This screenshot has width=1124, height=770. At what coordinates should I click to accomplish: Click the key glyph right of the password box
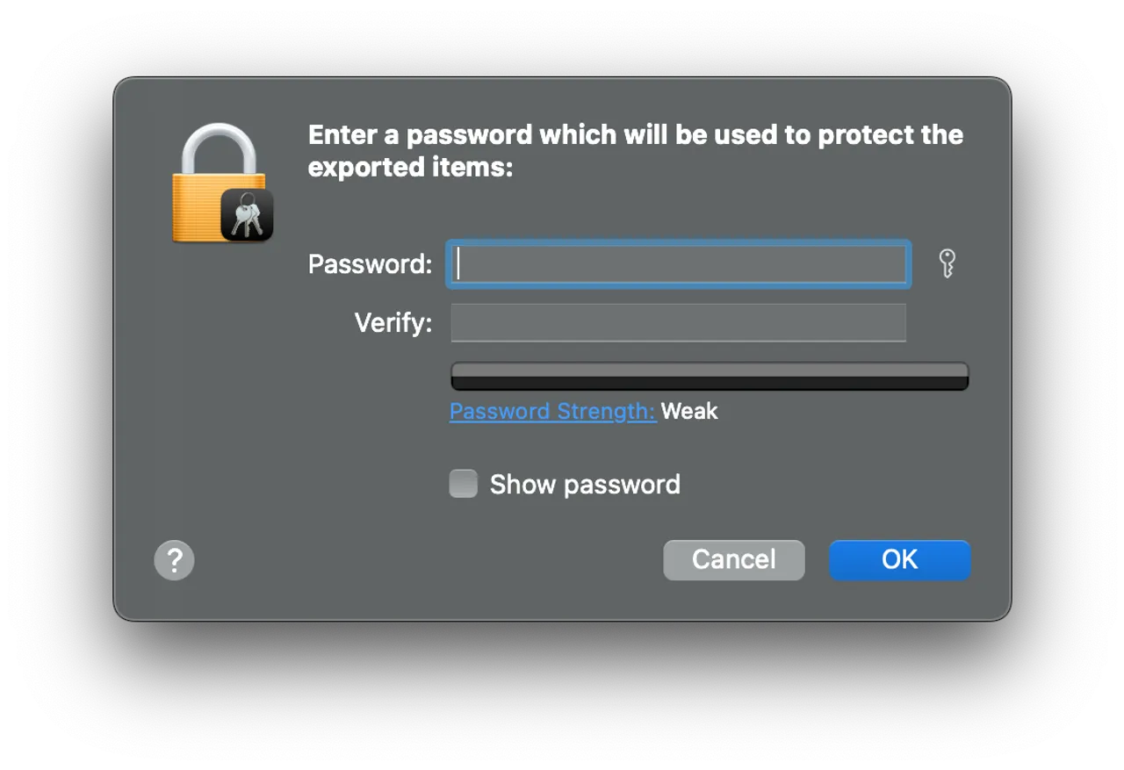(x=947, y=263)
